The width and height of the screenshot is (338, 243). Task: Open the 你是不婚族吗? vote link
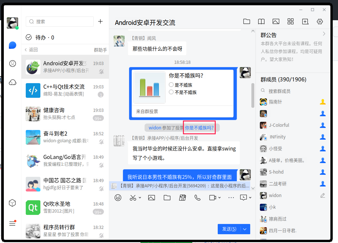click(199, 128)
